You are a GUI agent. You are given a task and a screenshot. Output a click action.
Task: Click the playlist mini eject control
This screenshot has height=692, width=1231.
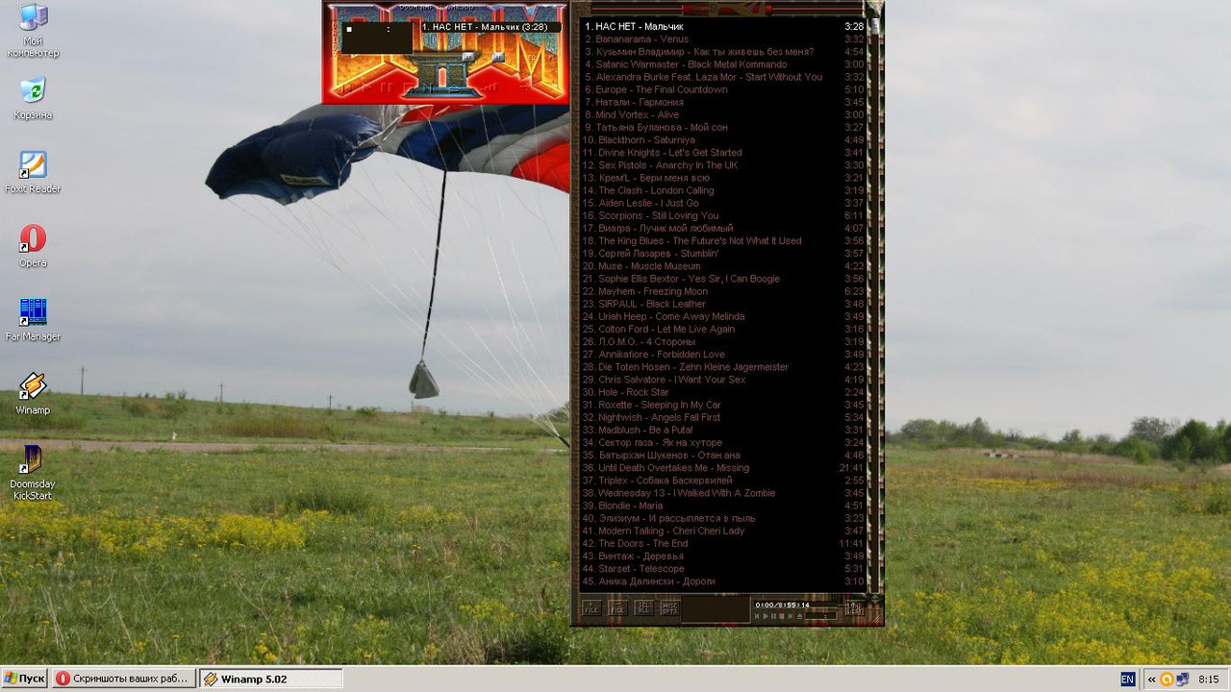pyautogui.click(x=800, y=616)
